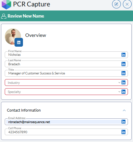The height and width of the screenshot is (142, 133).
Task: Open the Industry dropdown
Action: 63,82
